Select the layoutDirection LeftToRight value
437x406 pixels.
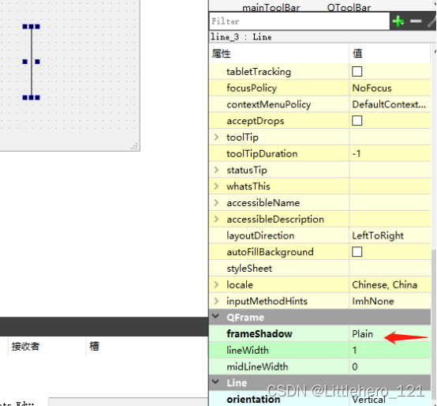pos(378,235)
